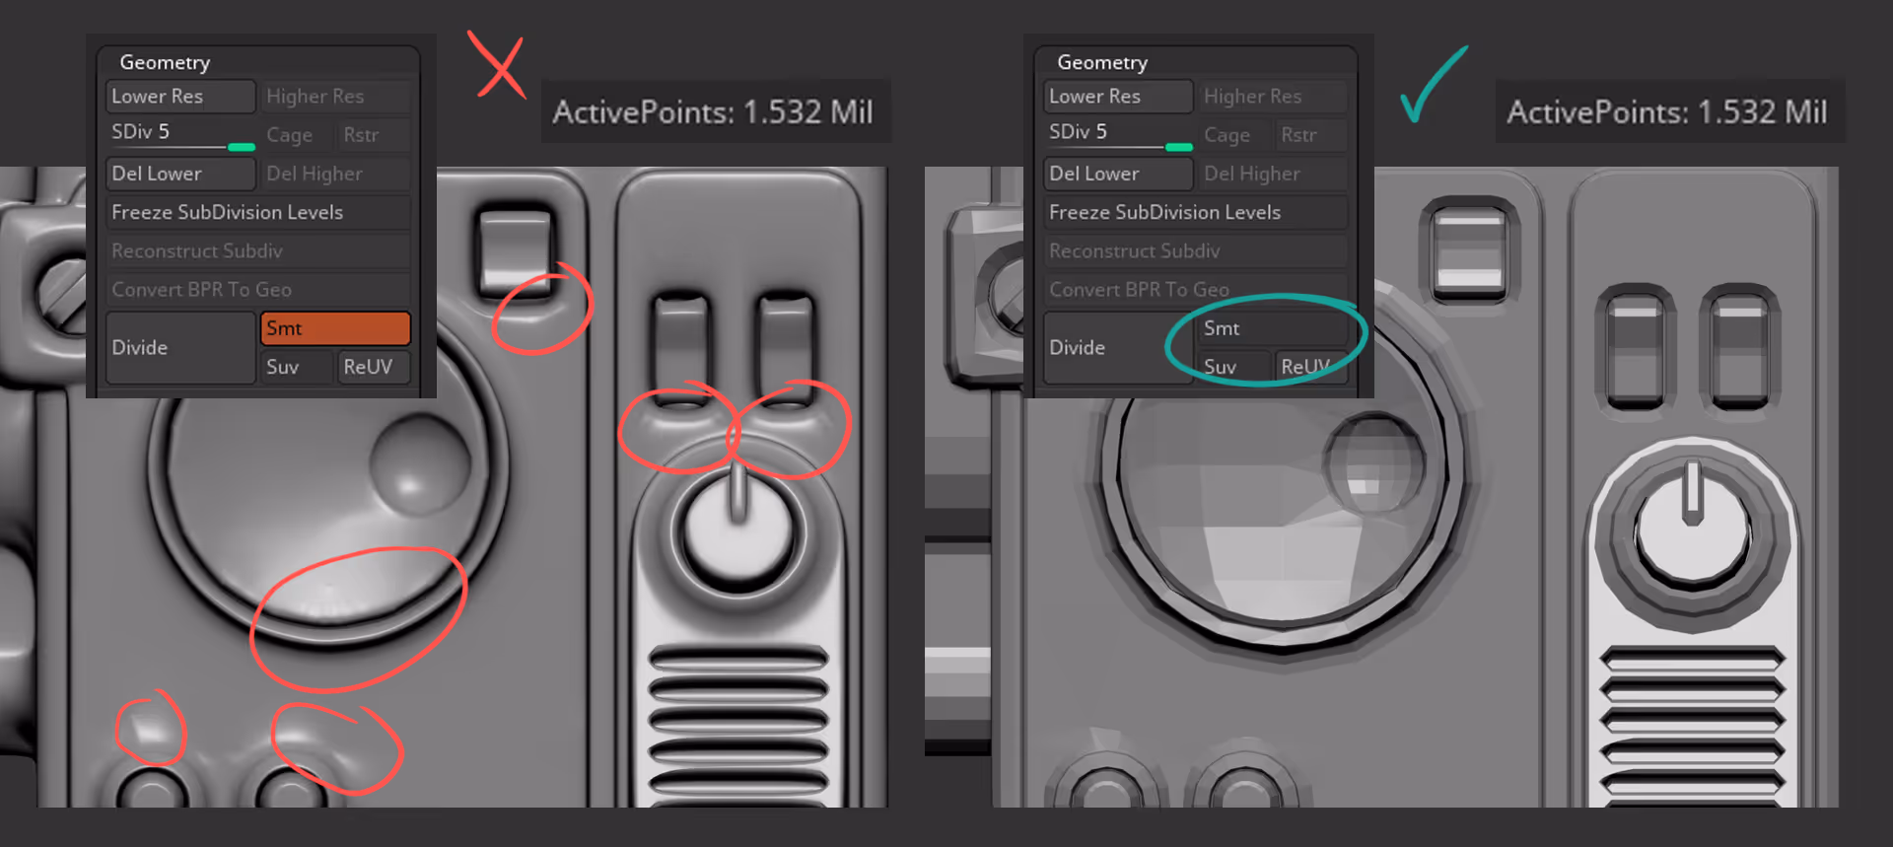Click Rstr in the left panel
This screenshot has width=1893, height=847.
pos(375,135)
